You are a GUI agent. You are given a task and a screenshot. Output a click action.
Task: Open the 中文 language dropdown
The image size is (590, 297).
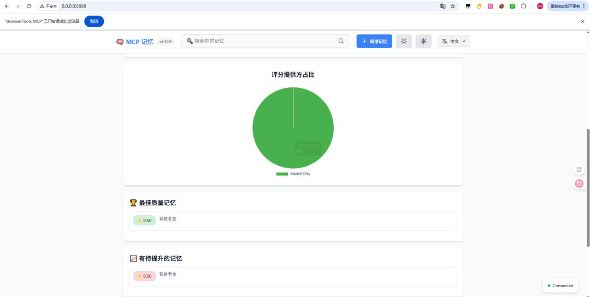coord(453,41)
